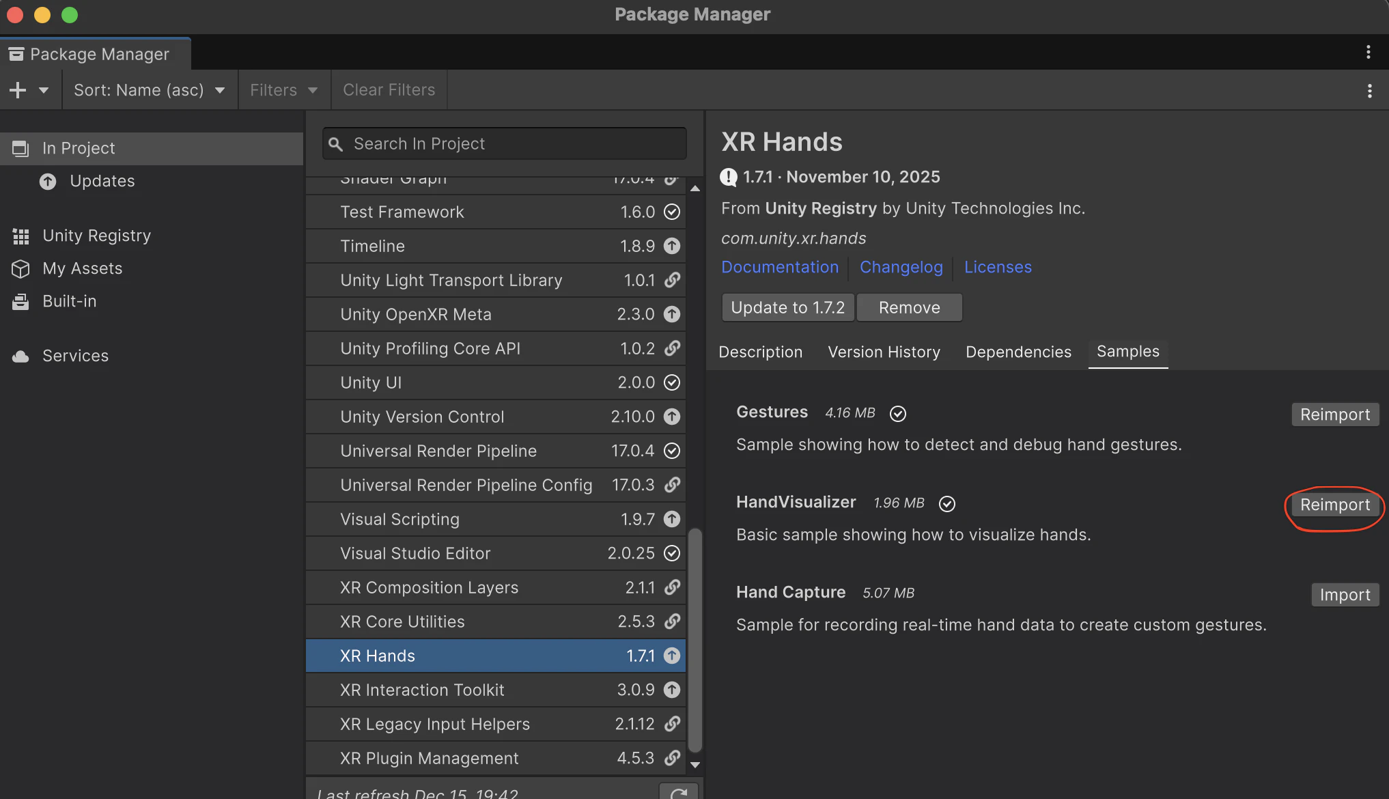Click the installed checkmark icon for Test Framework
The width and height of the screenshot is (1389, 799).
(x=672, y=212)
